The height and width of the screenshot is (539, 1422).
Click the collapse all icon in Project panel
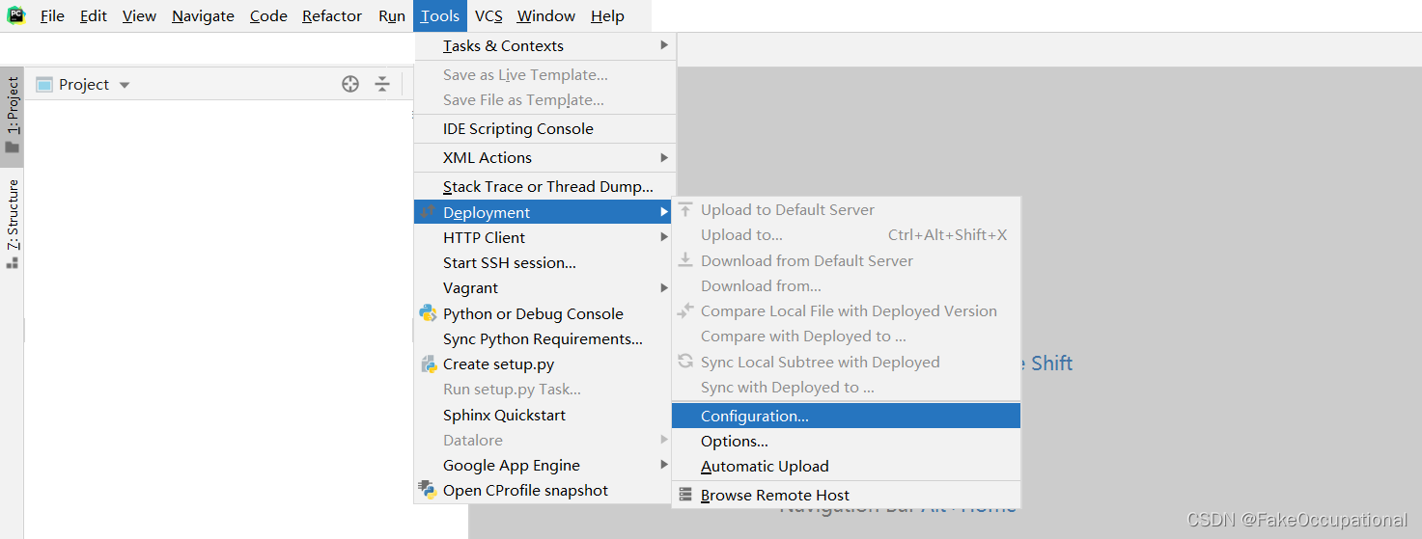tap(382, 84)
